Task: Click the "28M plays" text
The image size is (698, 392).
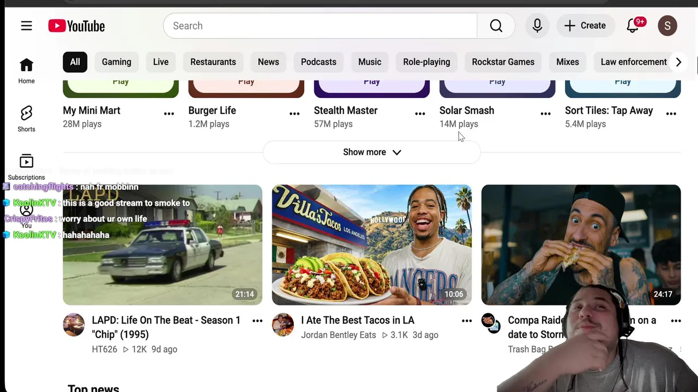Action: pyautogui.click(x=82, y=124)
